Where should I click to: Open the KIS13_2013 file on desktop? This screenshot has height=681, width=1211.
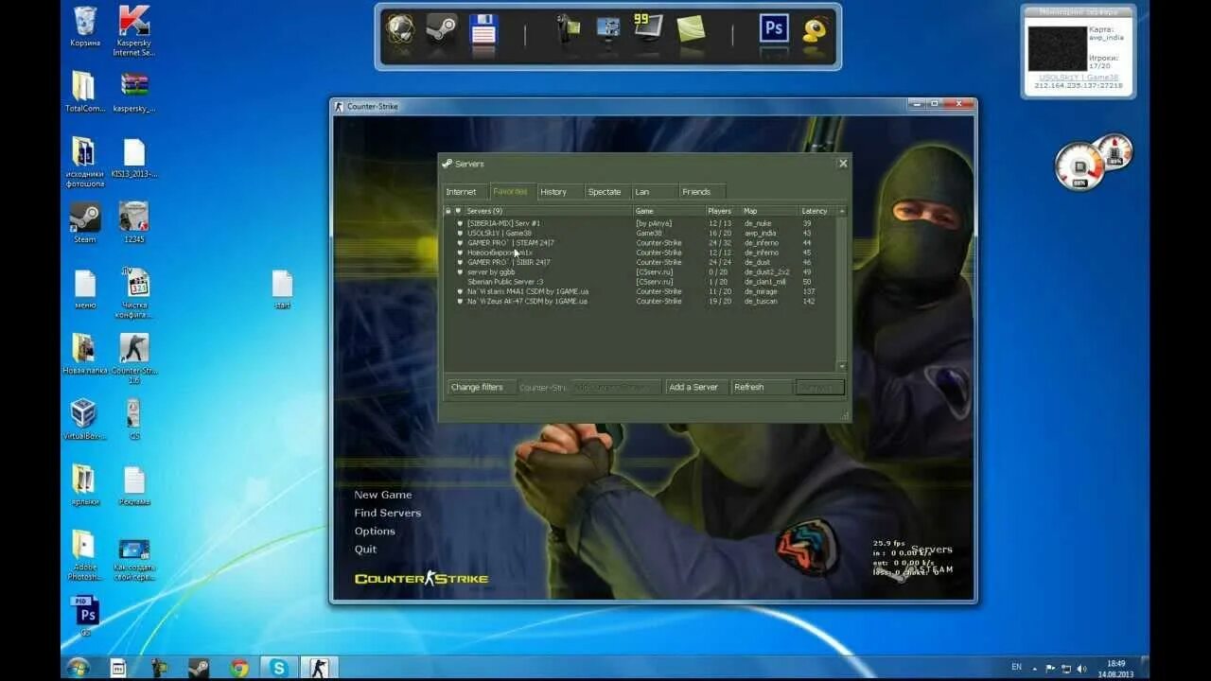(134, 158)
